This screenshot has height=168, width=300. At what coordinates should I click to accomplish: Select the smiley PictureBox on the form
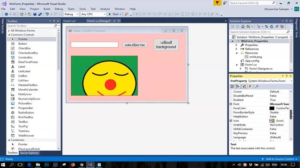[104, 76]
